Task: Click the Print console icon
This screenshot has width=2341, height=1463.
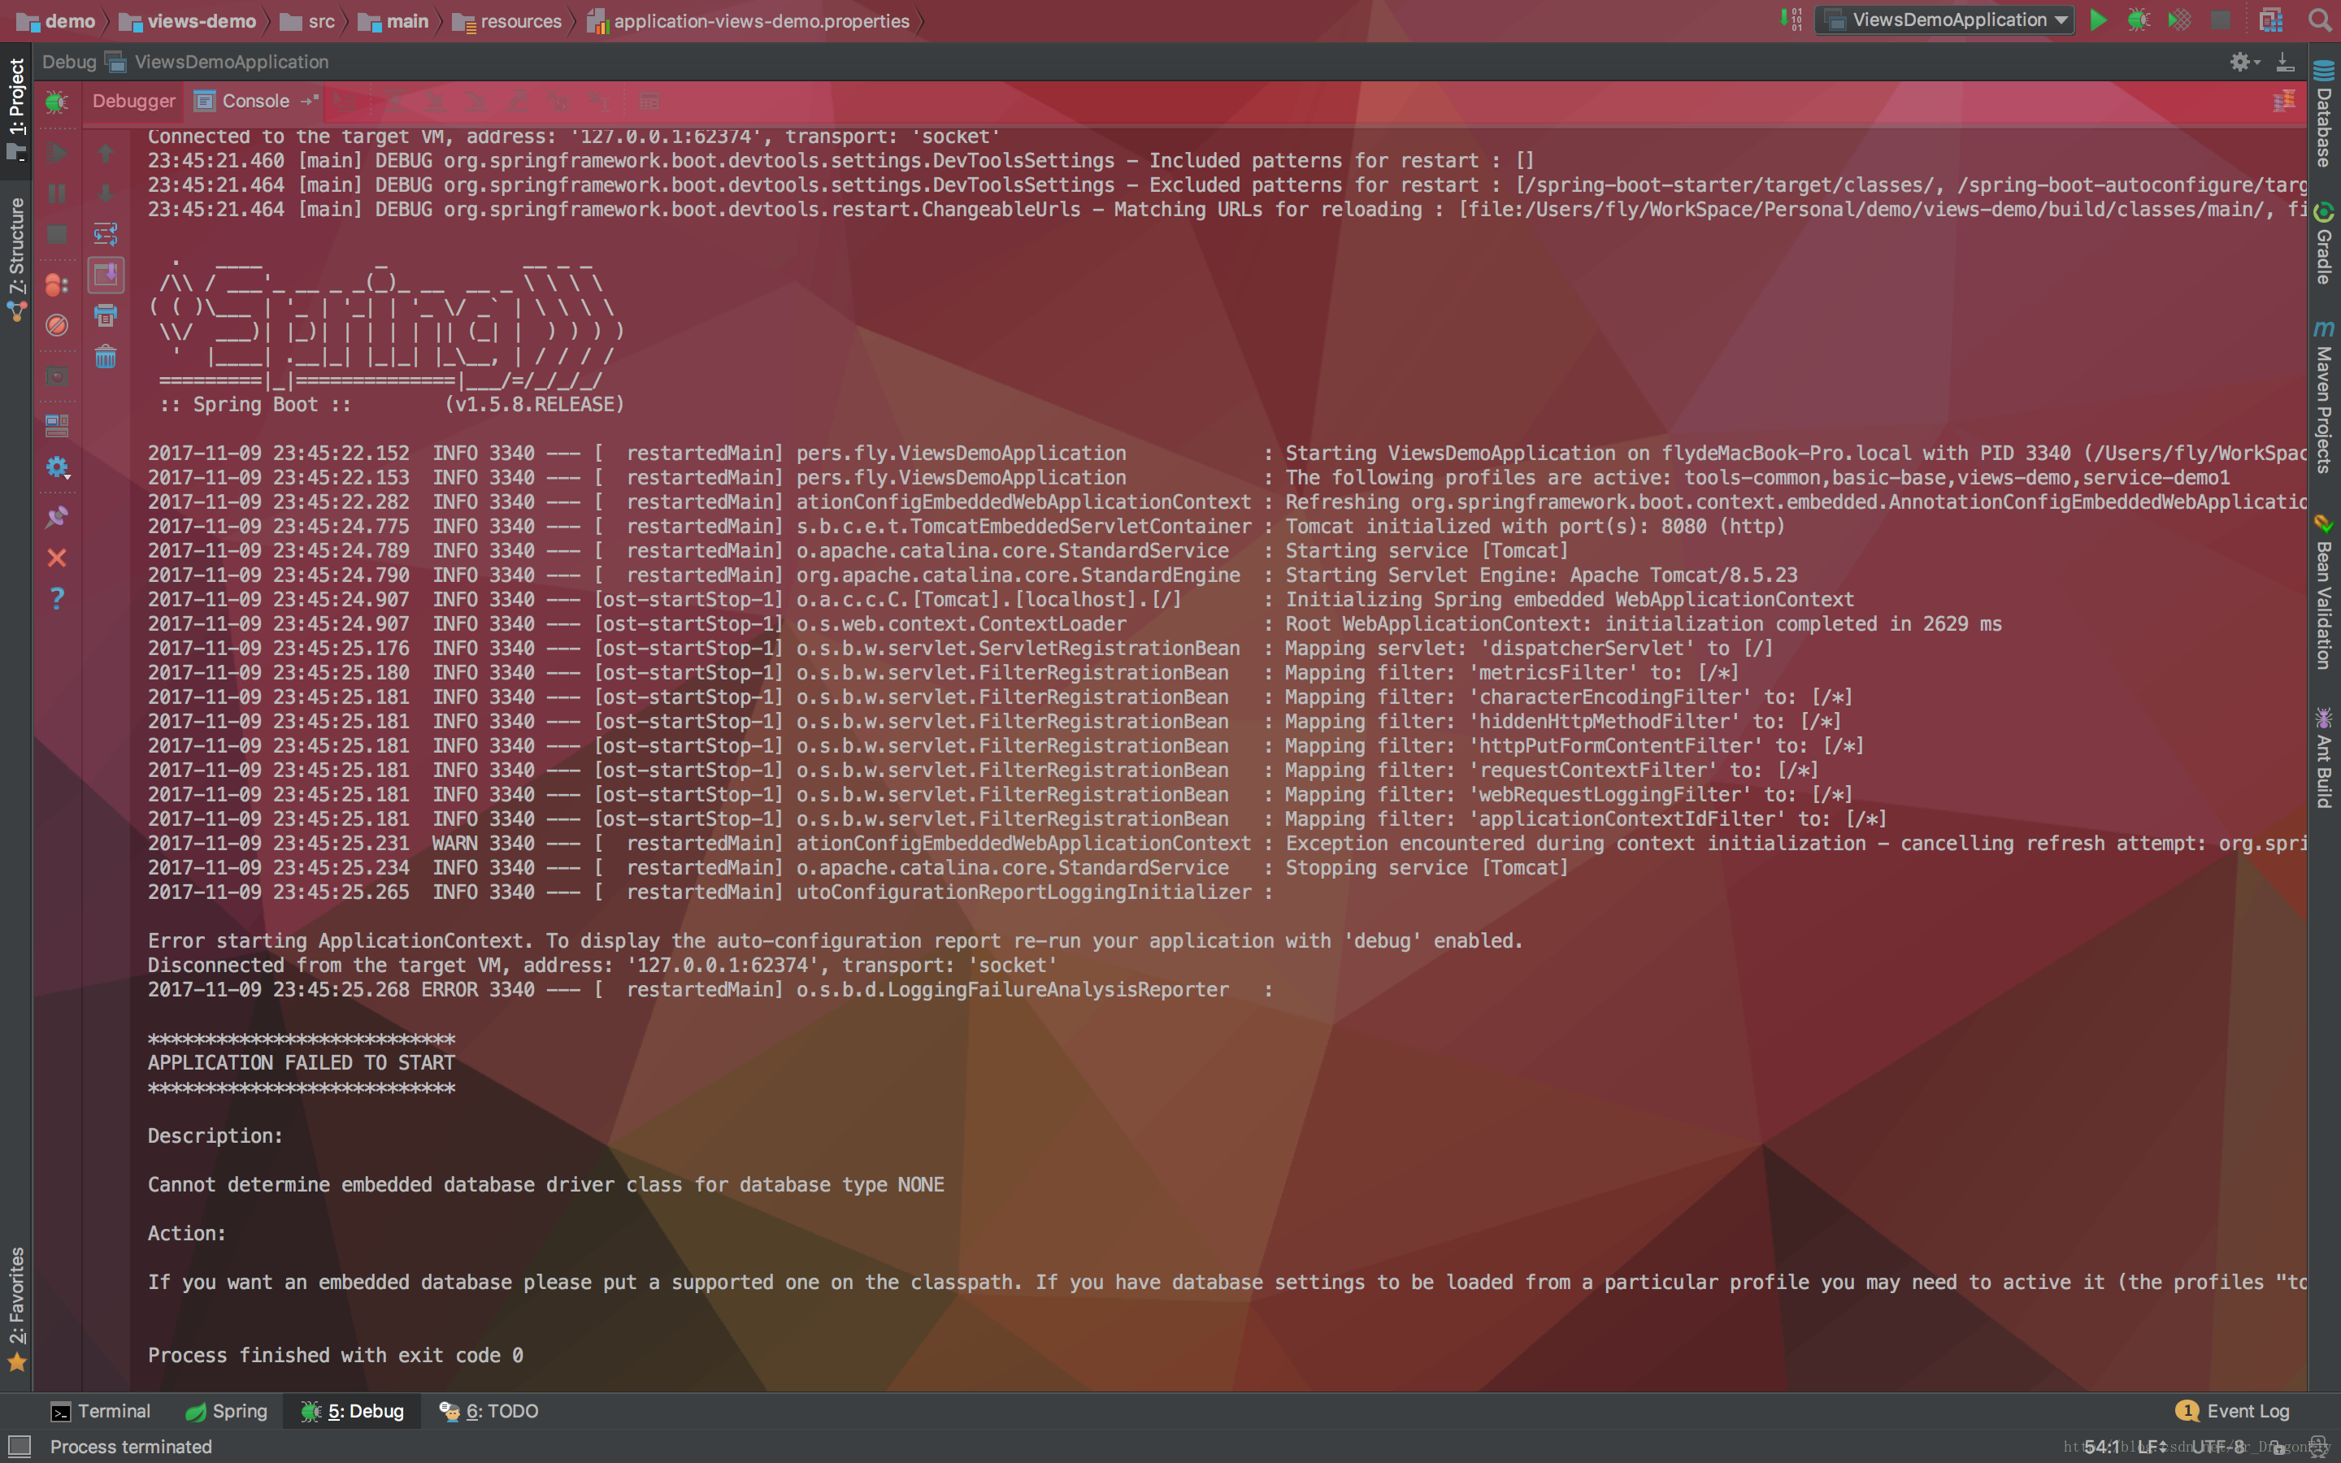Action: pos(106,315)
